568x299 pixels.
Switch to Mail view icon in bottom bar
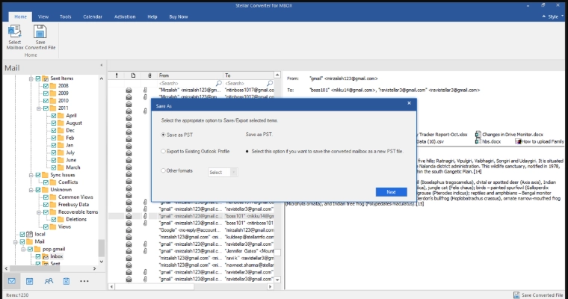point(12,281)
